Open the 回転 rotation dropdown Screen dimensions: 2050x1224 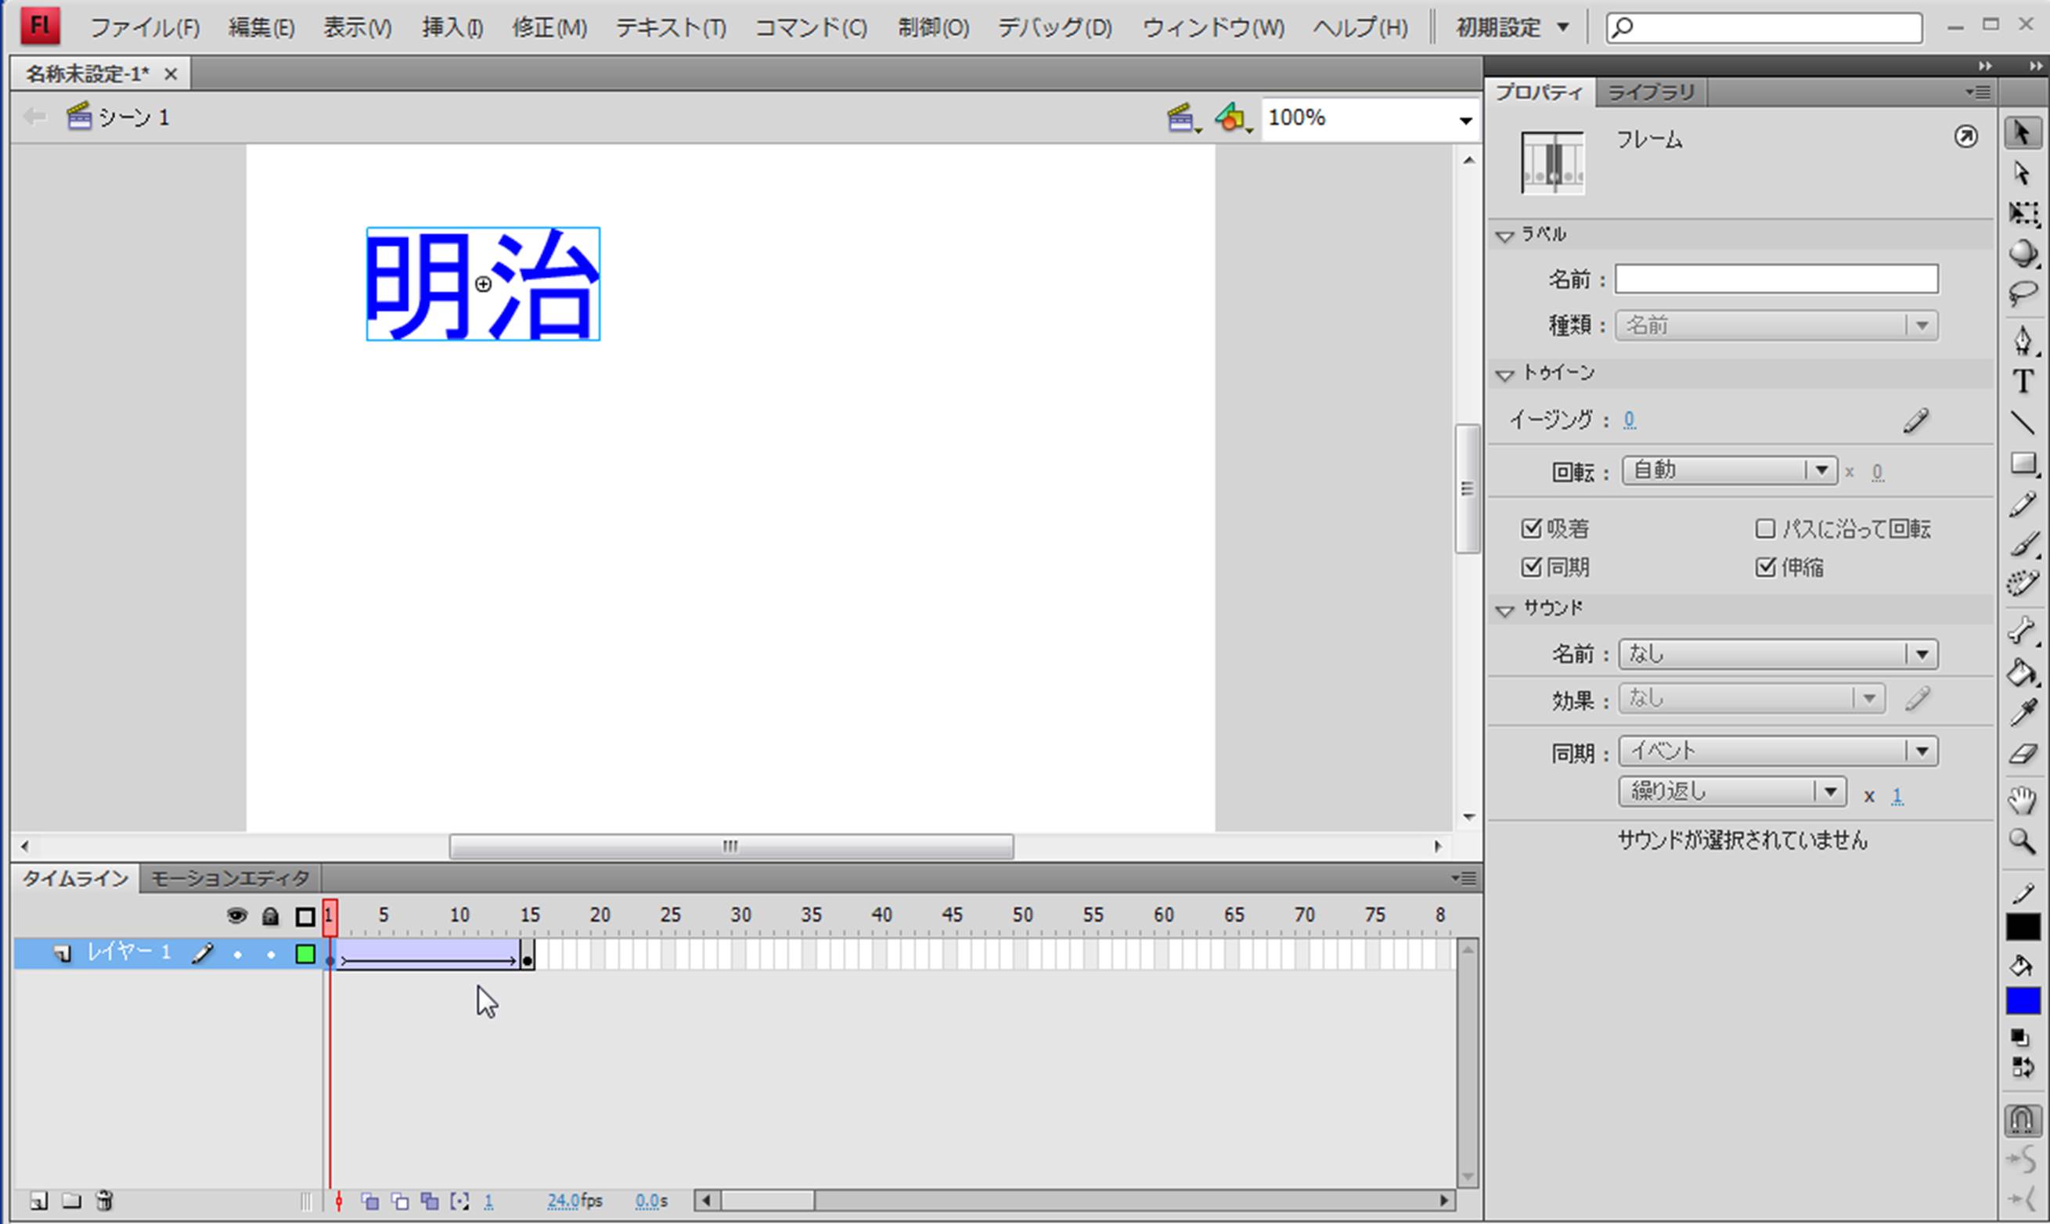pos(1821,470)
